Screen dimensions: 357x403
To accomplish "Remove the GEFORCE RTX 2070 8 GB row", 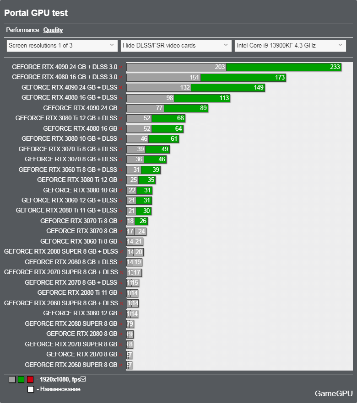I will pos(121,355).
